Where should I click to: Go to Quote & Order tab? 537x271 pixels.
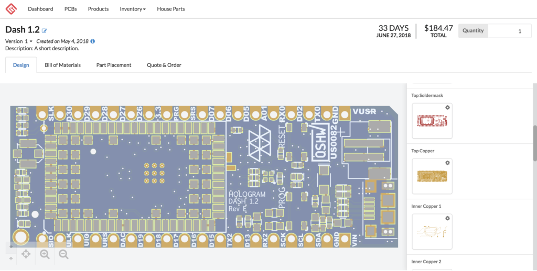164,65
